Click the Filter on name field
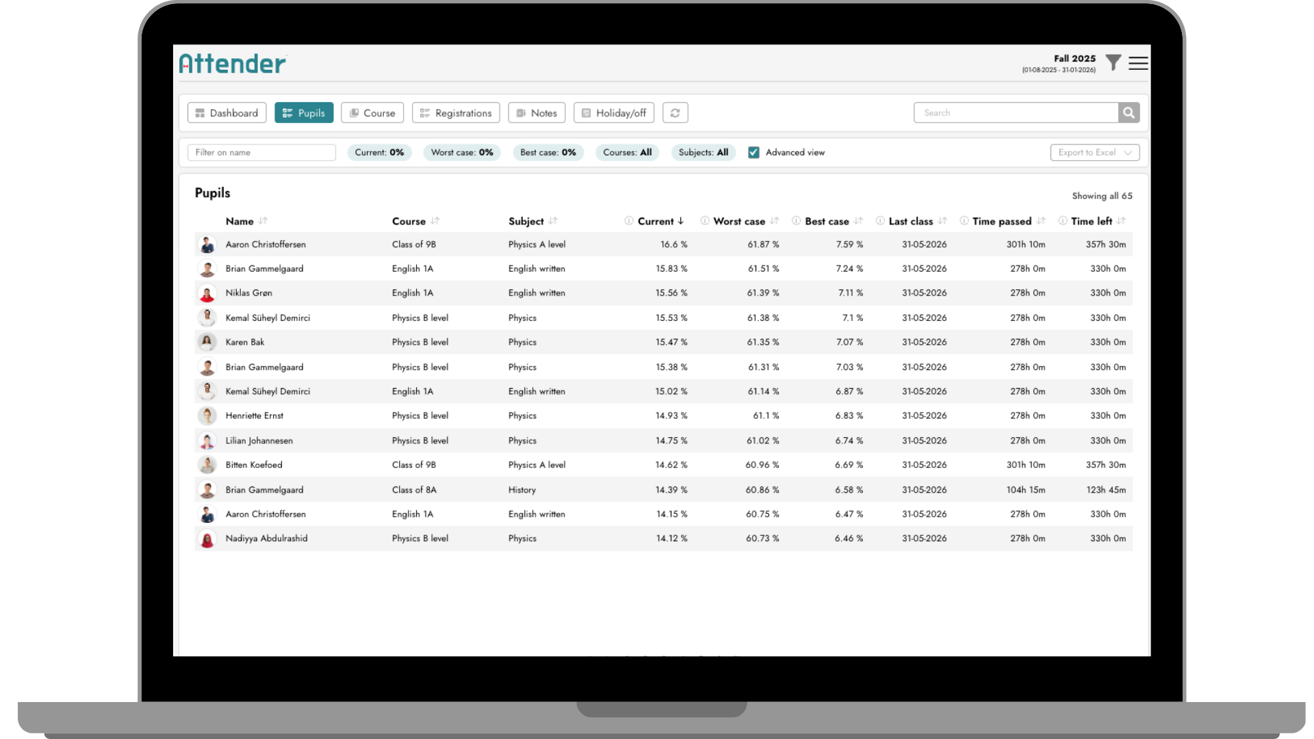 click(x=261, y=153)
